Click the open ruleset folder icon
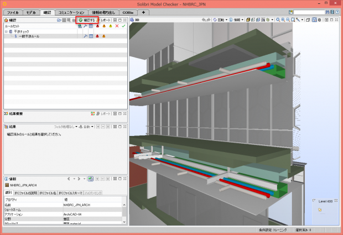 (x=58, y=20)
